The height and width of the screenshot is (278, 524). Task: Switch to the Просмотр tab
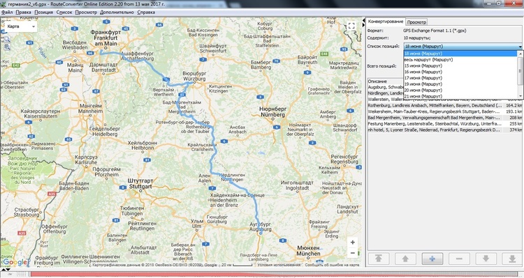click(x=416, y=22)
